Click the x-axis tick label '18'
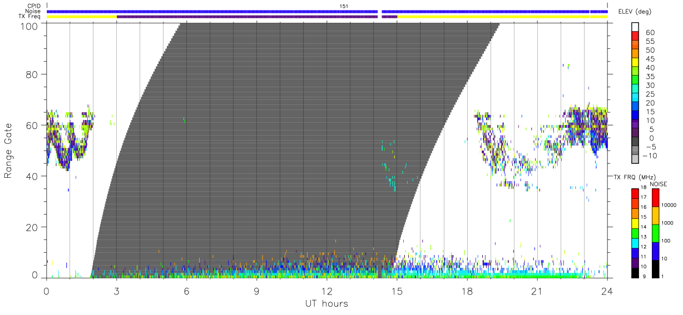The image size is (683, 315). (x=467, y=292)
